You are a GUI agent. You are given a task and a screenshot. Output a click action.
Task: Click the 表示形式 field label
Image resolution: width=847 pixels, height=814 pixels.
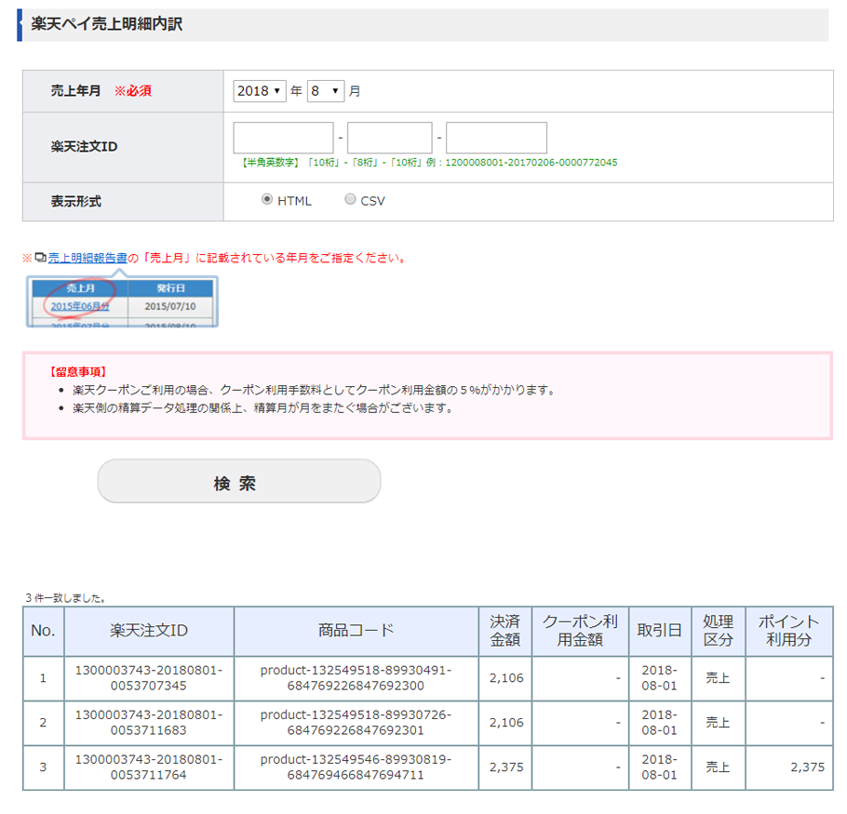pyautogui.click(x=75, y=202)
